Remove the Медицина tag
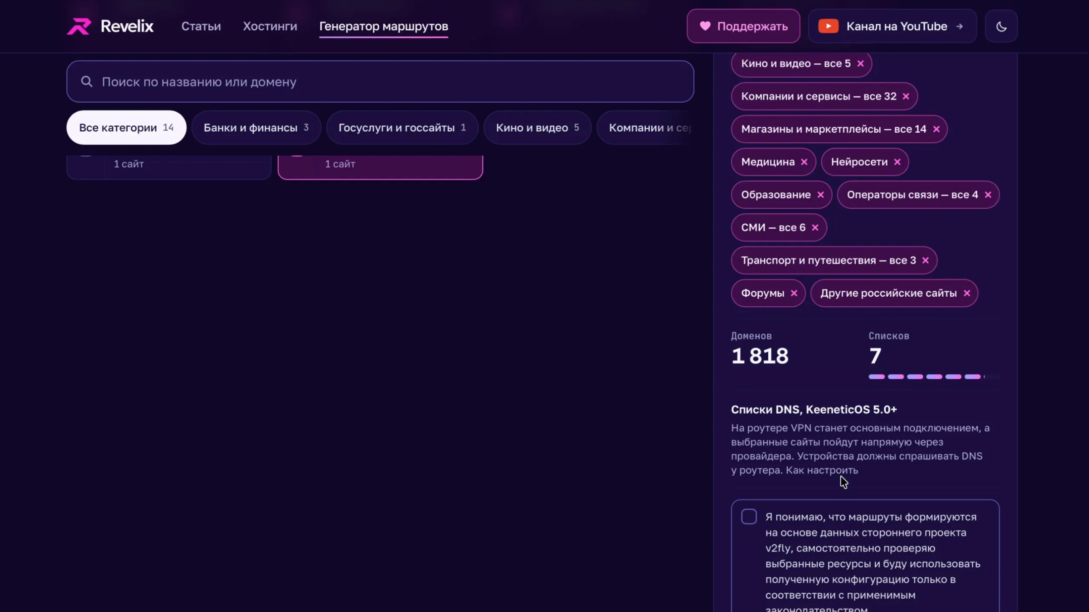This screenshot has width=1089, height=612. coord(804,162)
